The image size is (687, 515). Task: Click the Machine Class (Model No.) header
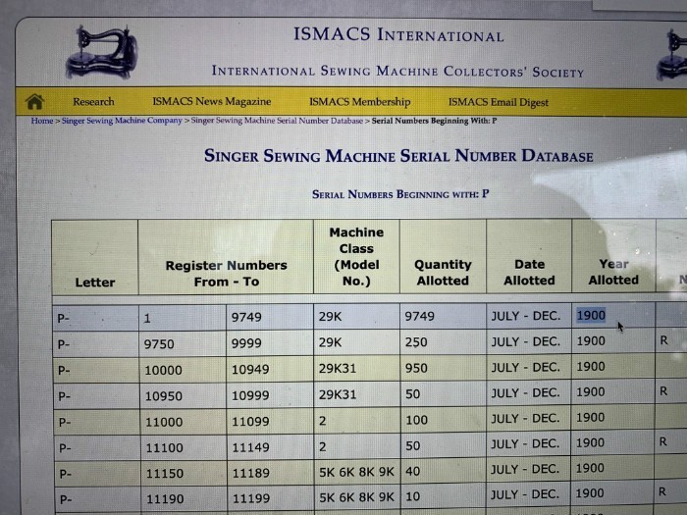(x=356, y=256)
